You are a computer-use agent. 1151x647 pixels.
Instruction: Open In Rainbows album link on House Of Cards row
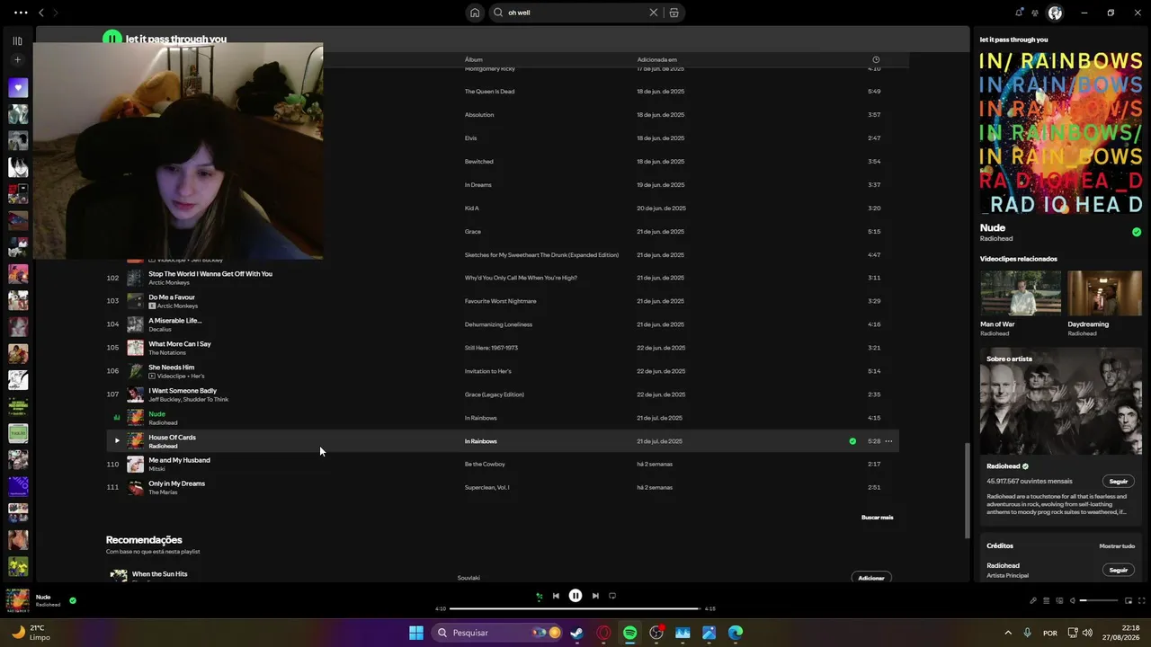coord(481,441)
